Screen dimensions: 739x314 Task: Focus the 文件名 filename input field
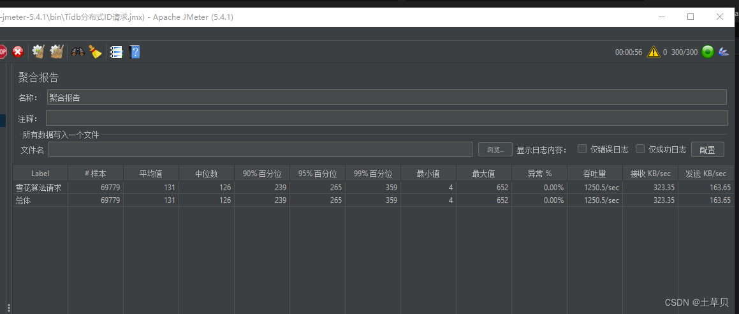coord(260,149)
